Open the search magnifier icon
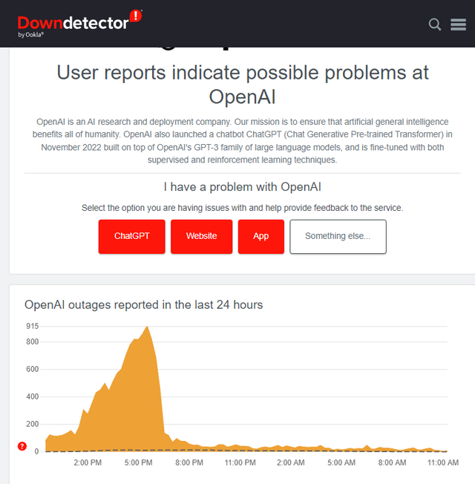This screenshot has width=475, height=484. [435, 24]
